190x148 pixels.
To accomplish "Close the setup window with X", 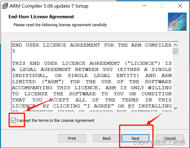I will point(180,6).
